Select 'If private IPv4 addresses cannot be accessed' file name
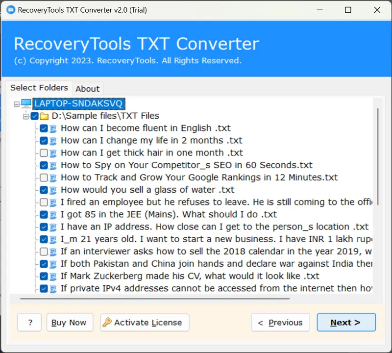Viewport: 392px width, 353px height. [x=217, y=288]
